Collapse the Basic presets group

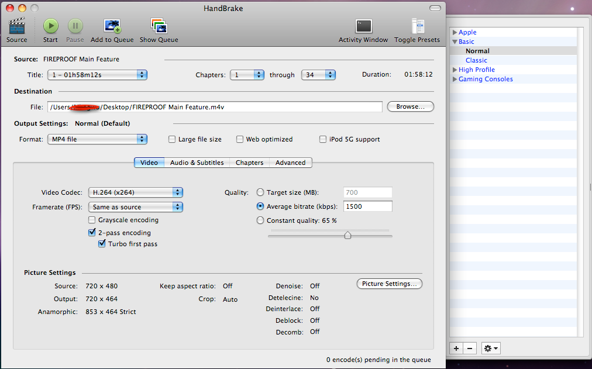[x=455, y=42]
